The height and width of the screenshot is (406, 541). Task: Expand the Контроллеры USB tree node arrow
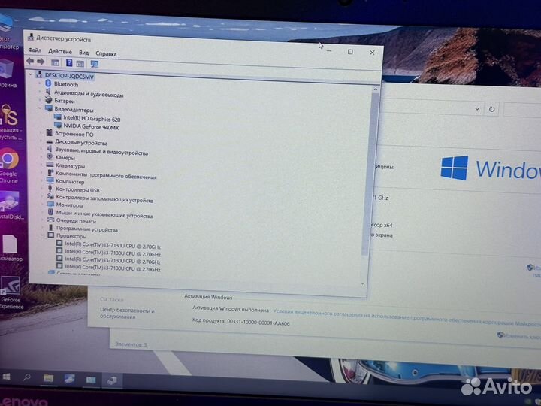[x=41, y=189]
